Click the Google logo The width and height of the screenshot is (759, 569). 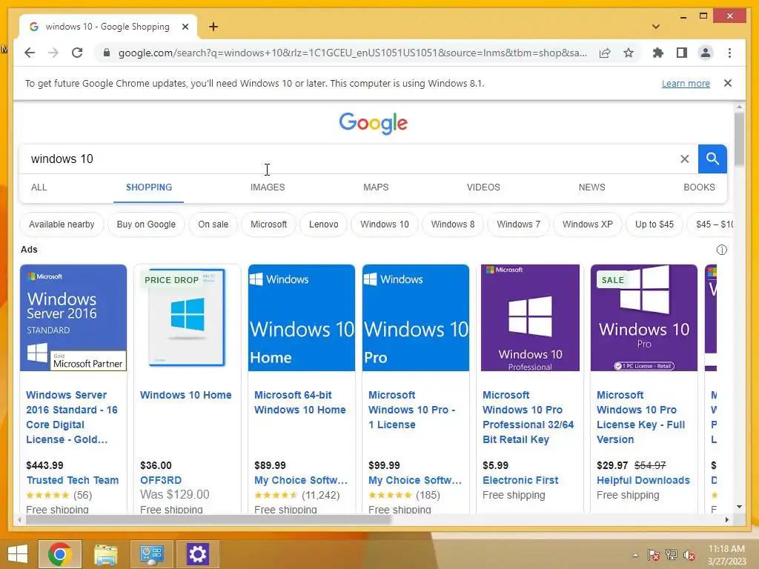pyautogui.click(x=374, y=124)
